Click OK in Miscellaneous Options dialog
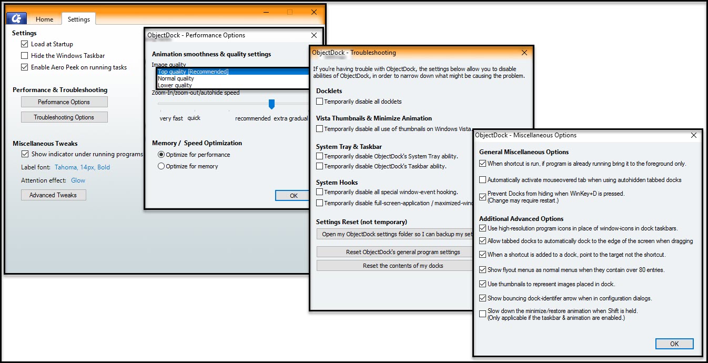 [674, 344]
